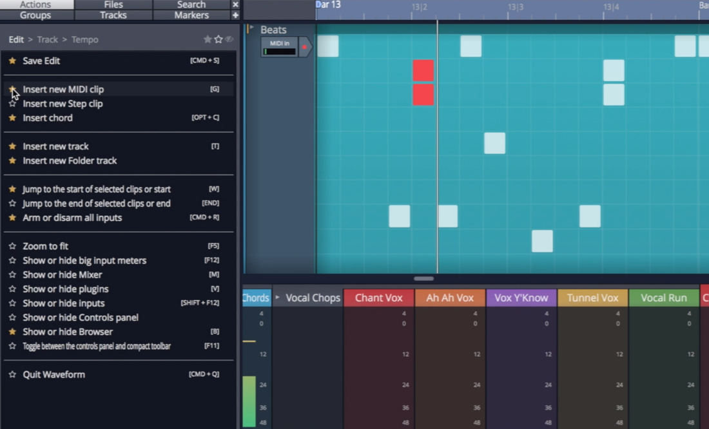The height and width of the screenshot is (429, 709).
Task: Click the record arm dot on Beats track
Action: click(x=304, y=47)
